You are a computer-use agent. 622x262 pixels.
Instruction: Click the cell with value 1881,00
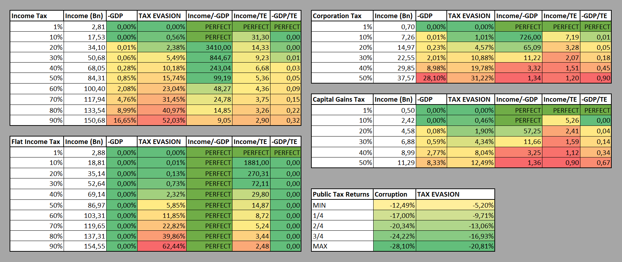click(251, 163)
